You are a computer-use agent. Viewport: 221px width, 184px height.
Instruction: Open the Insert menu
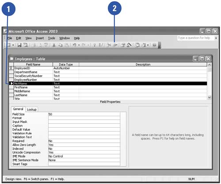[x=40, y=38]
